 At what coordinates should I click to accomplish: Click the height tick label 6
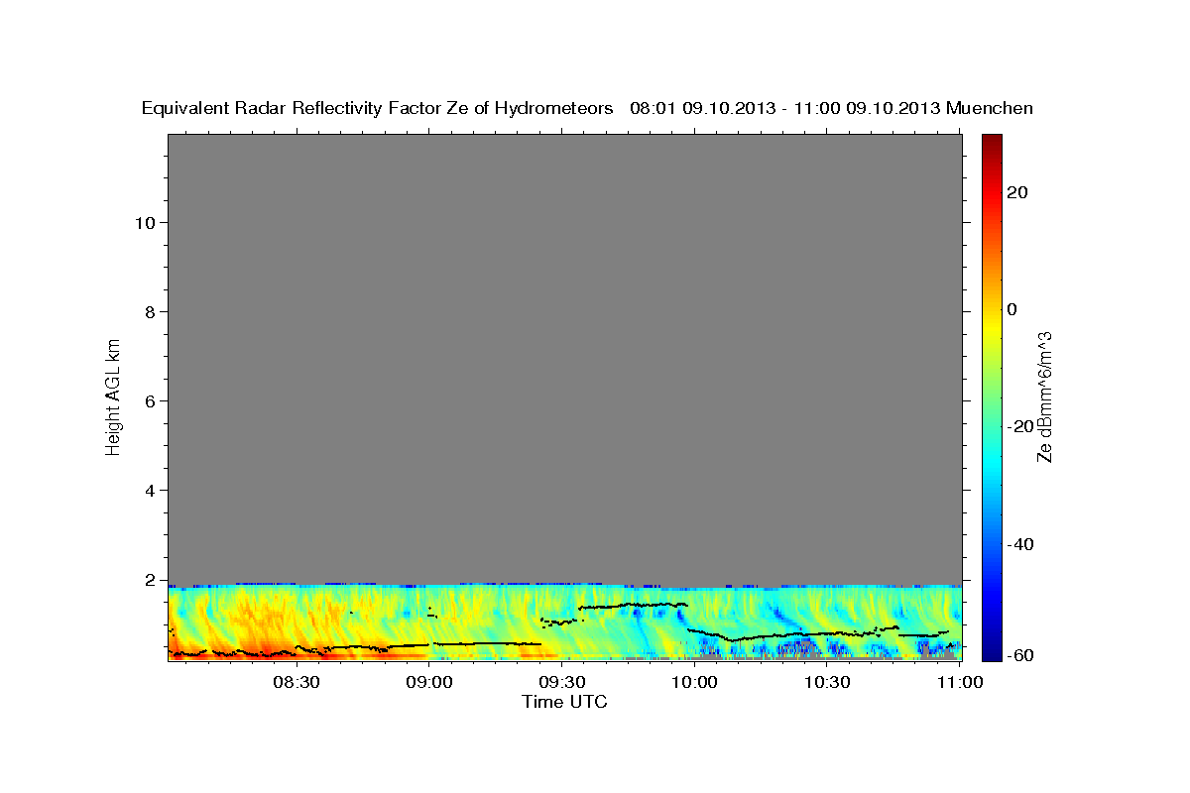151,401
